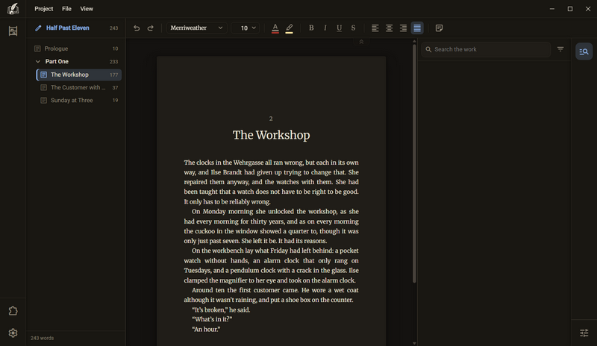Align text to the right

coord(403,28)
